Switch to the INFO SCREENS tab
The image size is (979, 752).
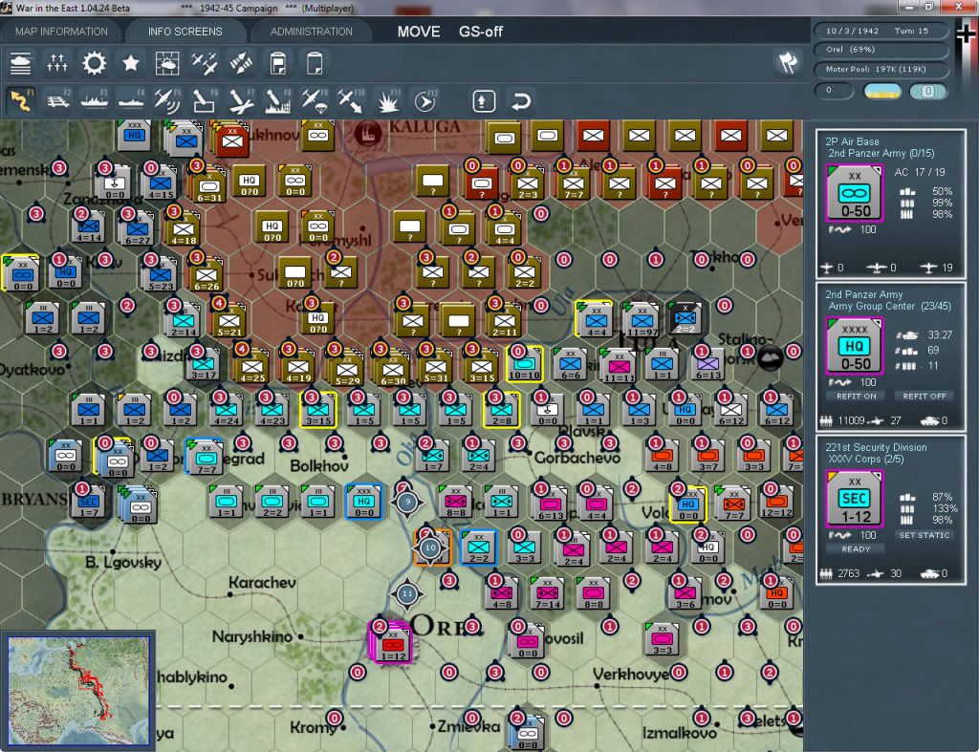tap(185, 32)
